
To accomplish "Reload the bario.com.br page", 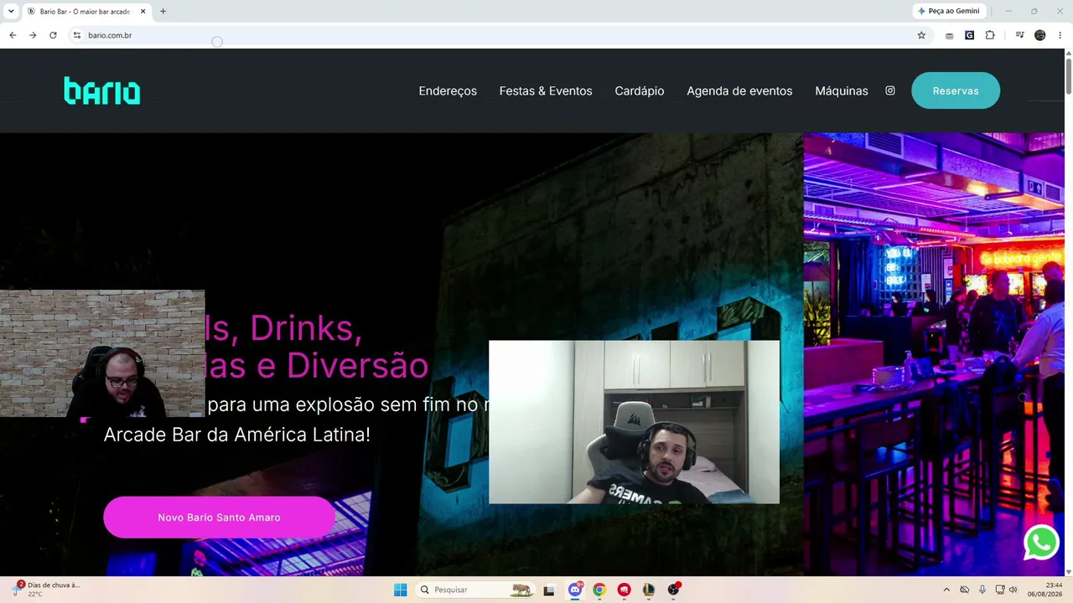I will click(53, 35).
